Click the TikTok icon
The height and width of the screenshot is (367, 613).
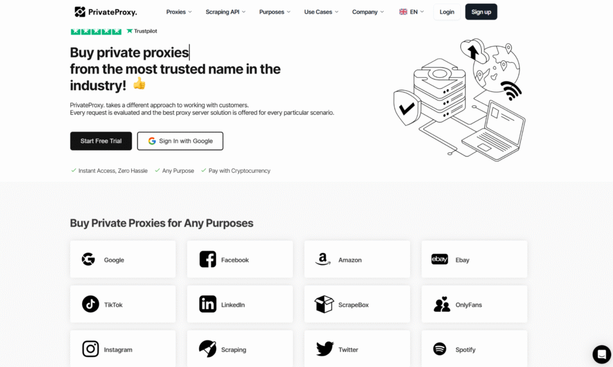[x=90, y=304]
